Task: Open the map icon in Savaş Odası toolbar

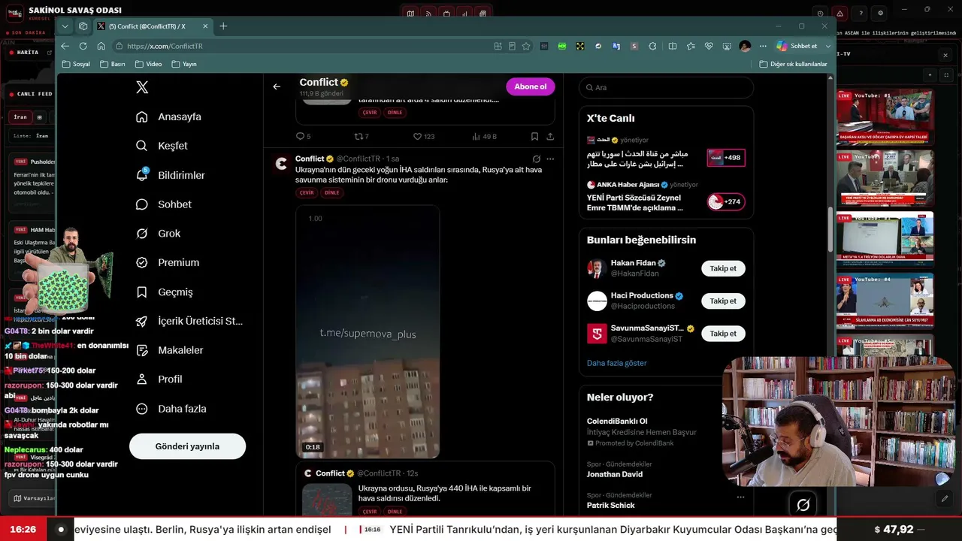Action: [x=410, y=13]
